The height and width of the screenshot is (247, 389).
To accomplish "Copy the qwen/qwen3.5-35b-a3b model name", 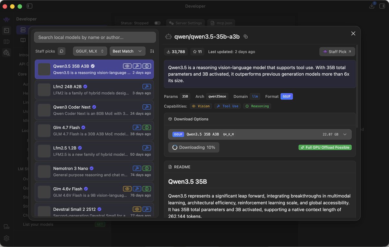I will tap(246, 37).
